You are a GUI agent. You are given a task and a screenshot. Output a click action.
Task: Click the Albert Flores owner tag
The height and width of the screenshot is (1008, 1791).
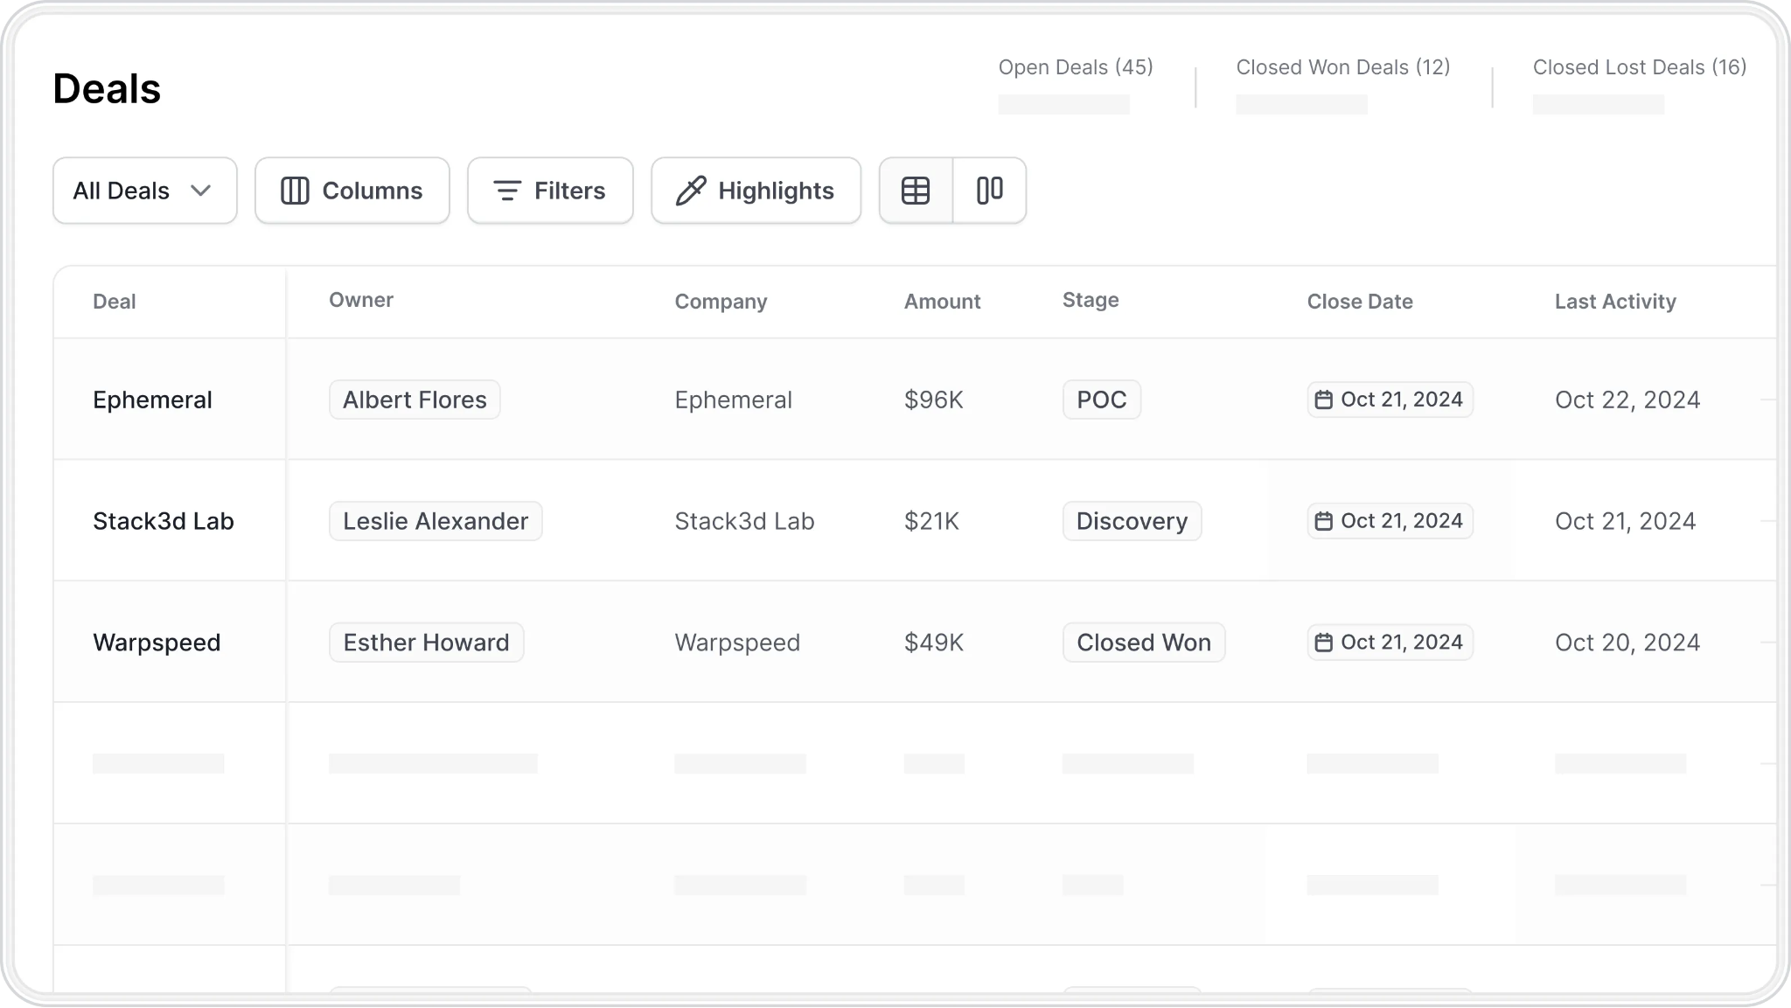pos(415,400)
